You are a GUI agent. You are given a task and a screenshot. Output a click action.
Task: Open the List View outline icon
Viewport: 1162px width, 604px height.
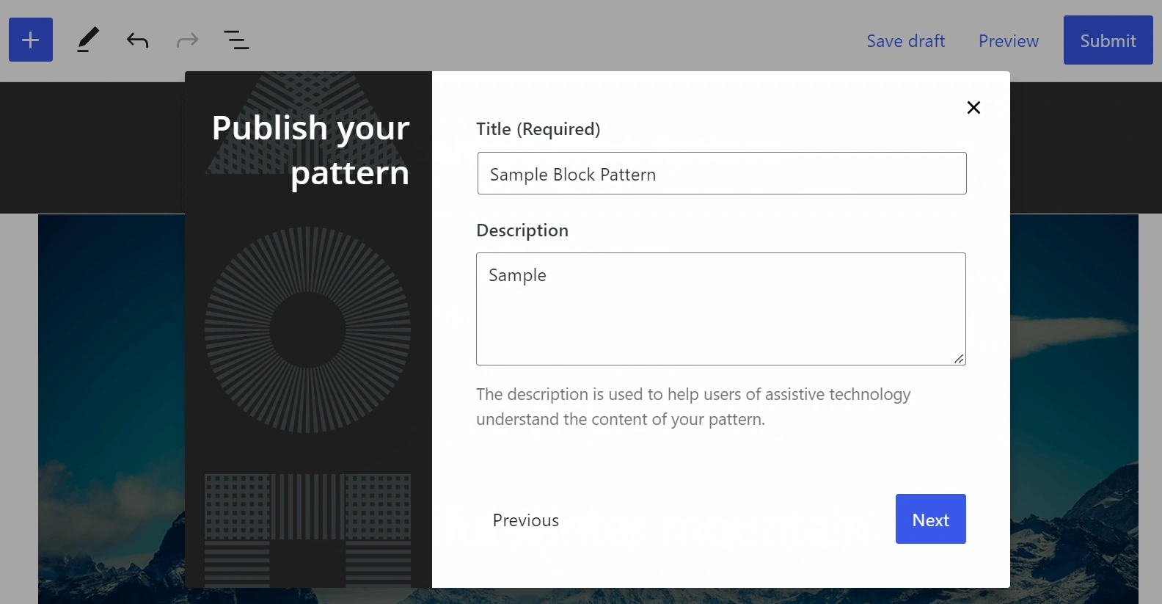236,40
